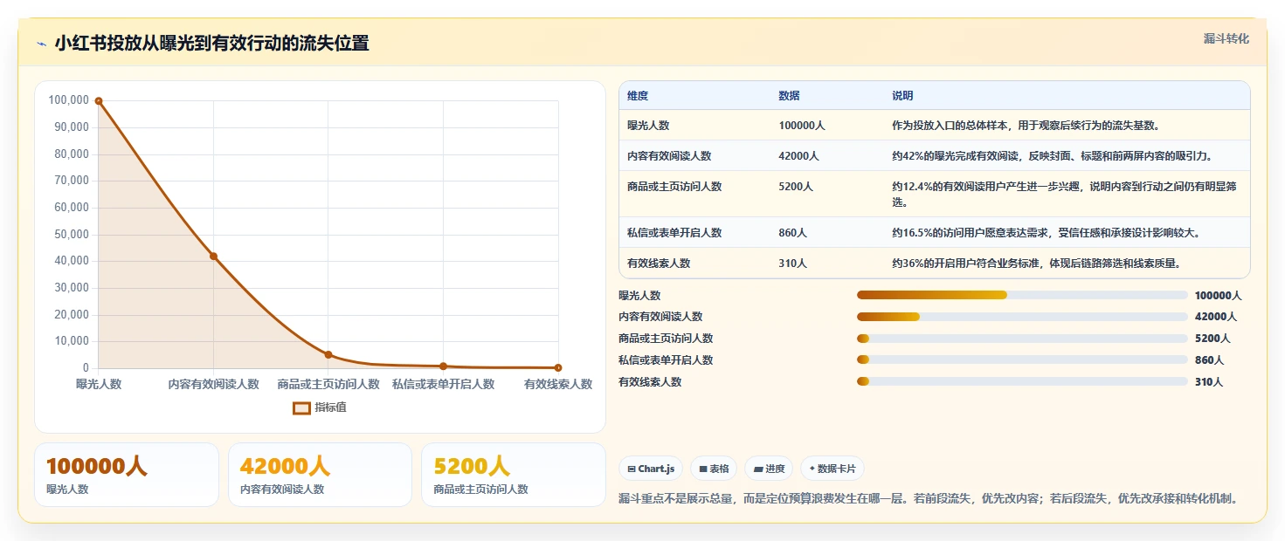The width and height of the screenshot is (1285, 541).
Task: Click the 310人 value beside the progress bar
Action: click(x=1209, y=382)
